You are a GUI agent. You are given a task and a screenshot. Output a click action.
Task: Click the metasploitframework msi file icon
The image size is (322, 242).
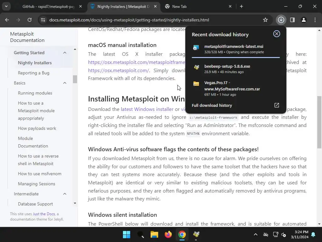(196, 48)
